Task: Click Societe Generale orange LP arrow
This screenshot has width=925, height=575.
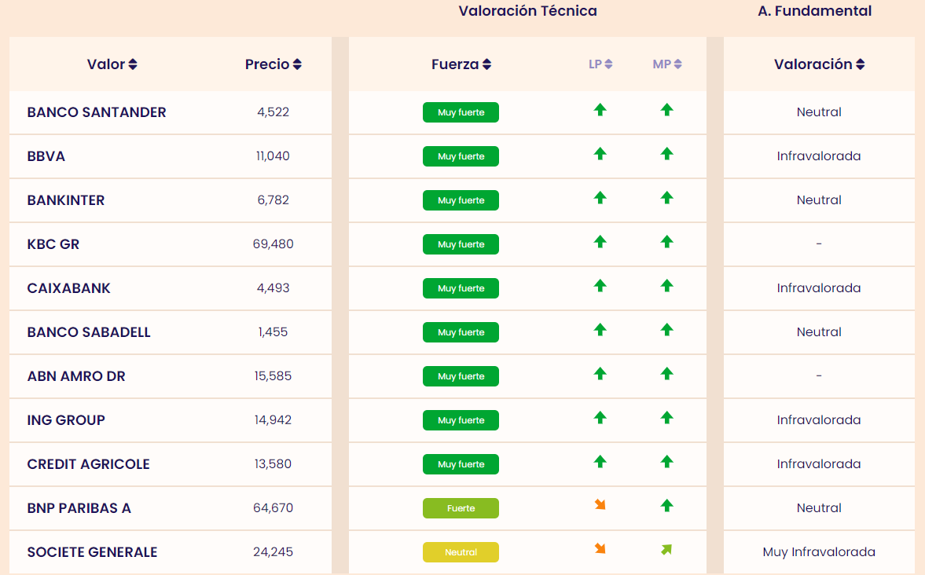Action: point(600,548)
